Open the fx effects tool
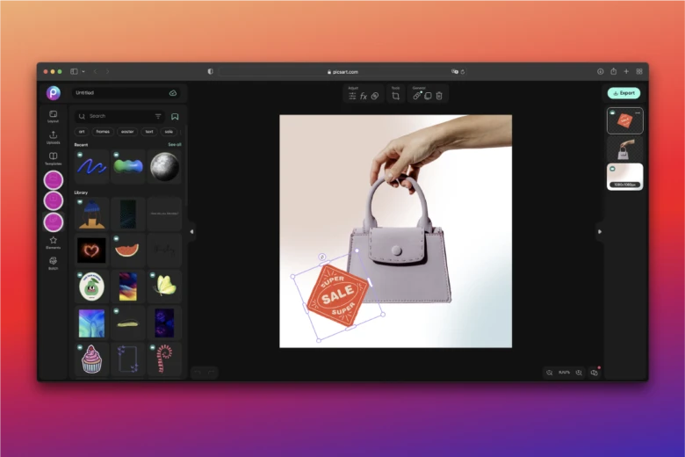 [x=364, y=96]
